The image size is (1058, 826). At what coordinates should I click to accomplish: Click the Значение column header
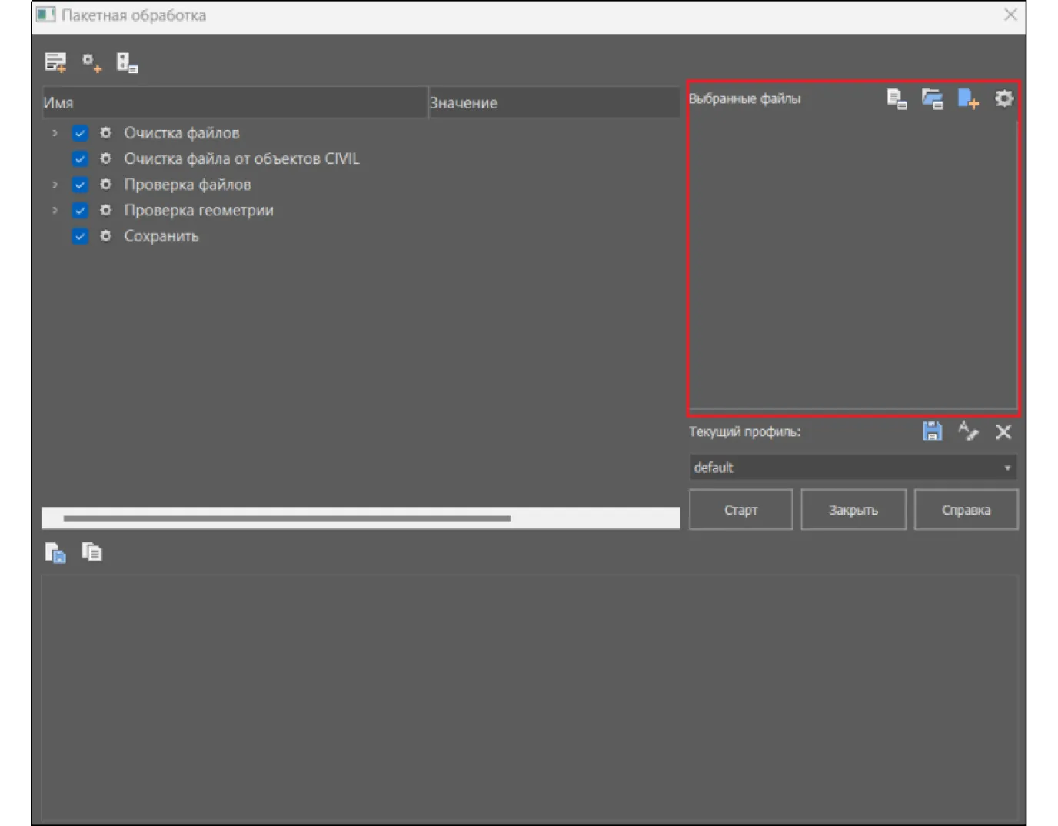coord(554,103)
